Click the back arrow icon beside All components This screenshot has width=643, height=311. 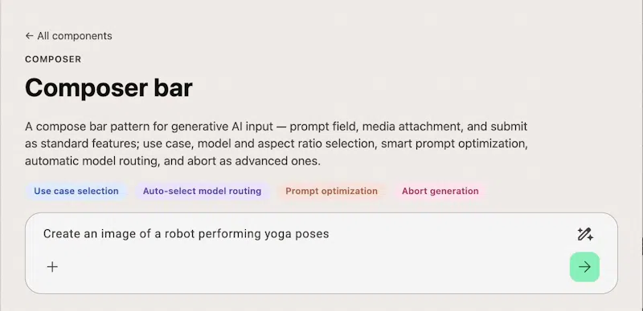point(29,36)
